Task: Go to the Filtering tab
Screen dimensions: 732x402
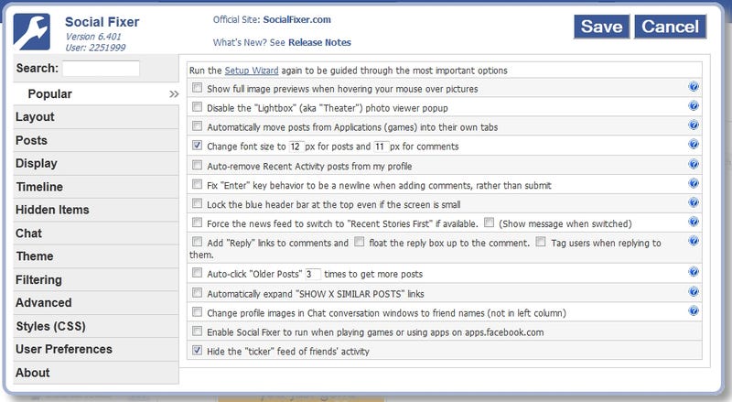Action: pos(96,279)
